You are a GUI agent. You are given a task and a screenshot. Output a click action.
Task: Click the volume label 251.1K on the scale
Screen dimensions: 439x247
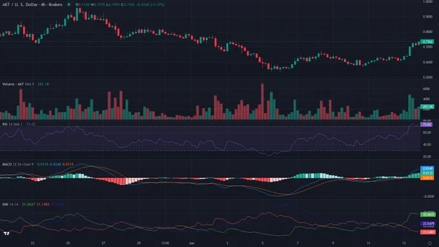[x=427, y=106]
